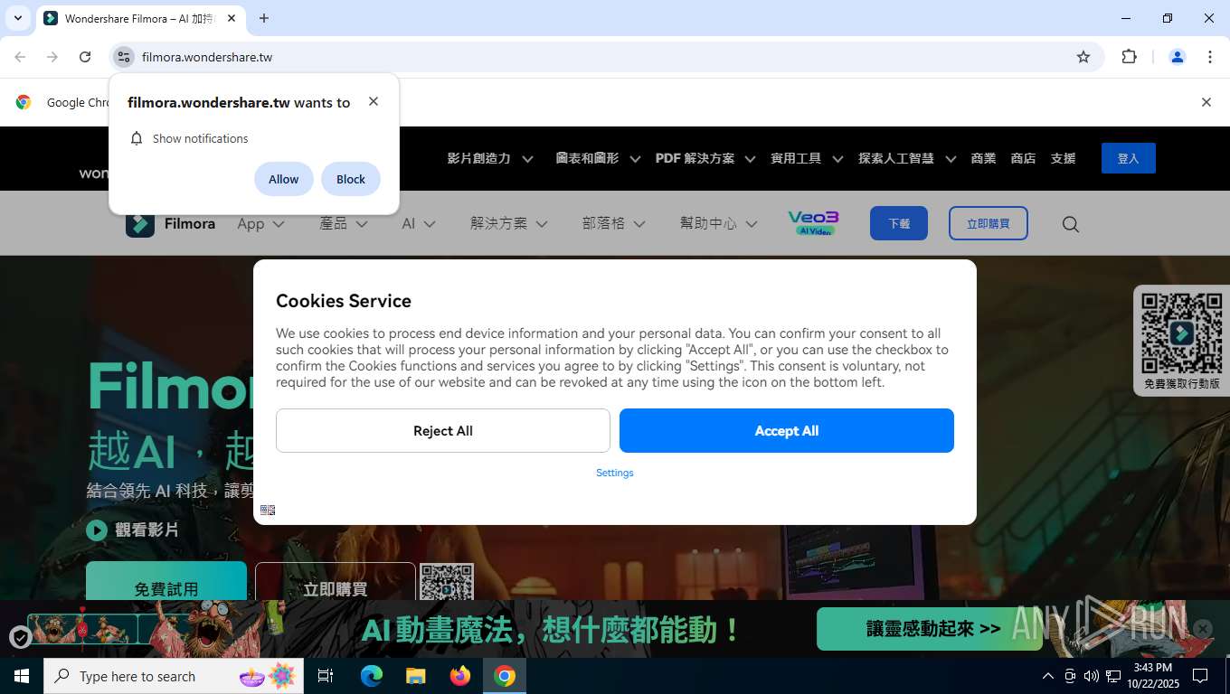The image size is (1230, 694).
Task: Open the Chrome profile avatar
Action: [1178, 57]
